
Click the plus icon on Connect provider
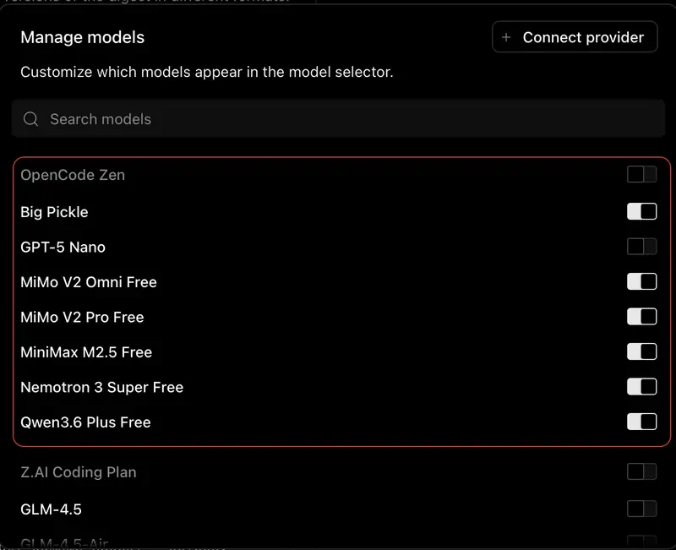coord(506,36)
